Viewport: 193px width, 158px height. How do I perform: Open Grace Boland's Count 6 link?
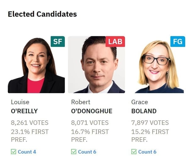[147, 152]
